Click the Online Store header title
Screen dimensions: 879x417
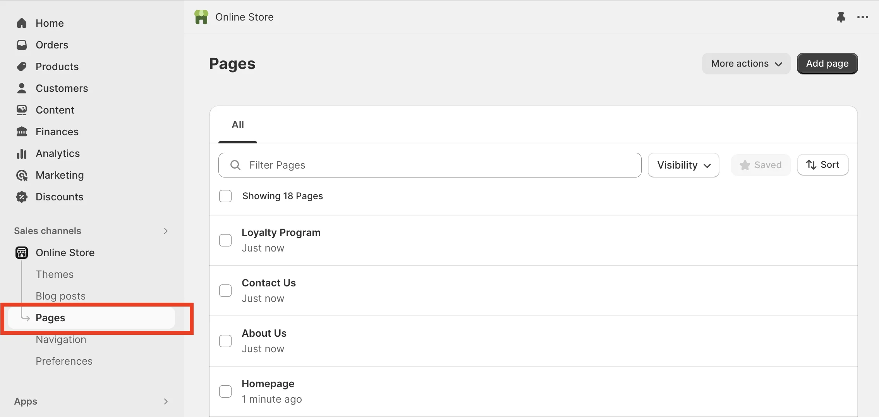pos(244,17)
